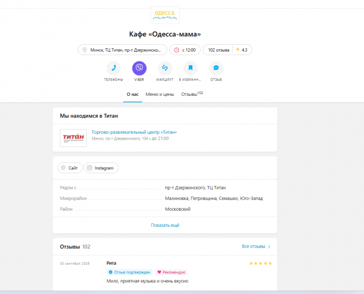Expand details with Показать ещё
Image resolution: width=364 pixels, height=294 pixels.
pos(165,225)
